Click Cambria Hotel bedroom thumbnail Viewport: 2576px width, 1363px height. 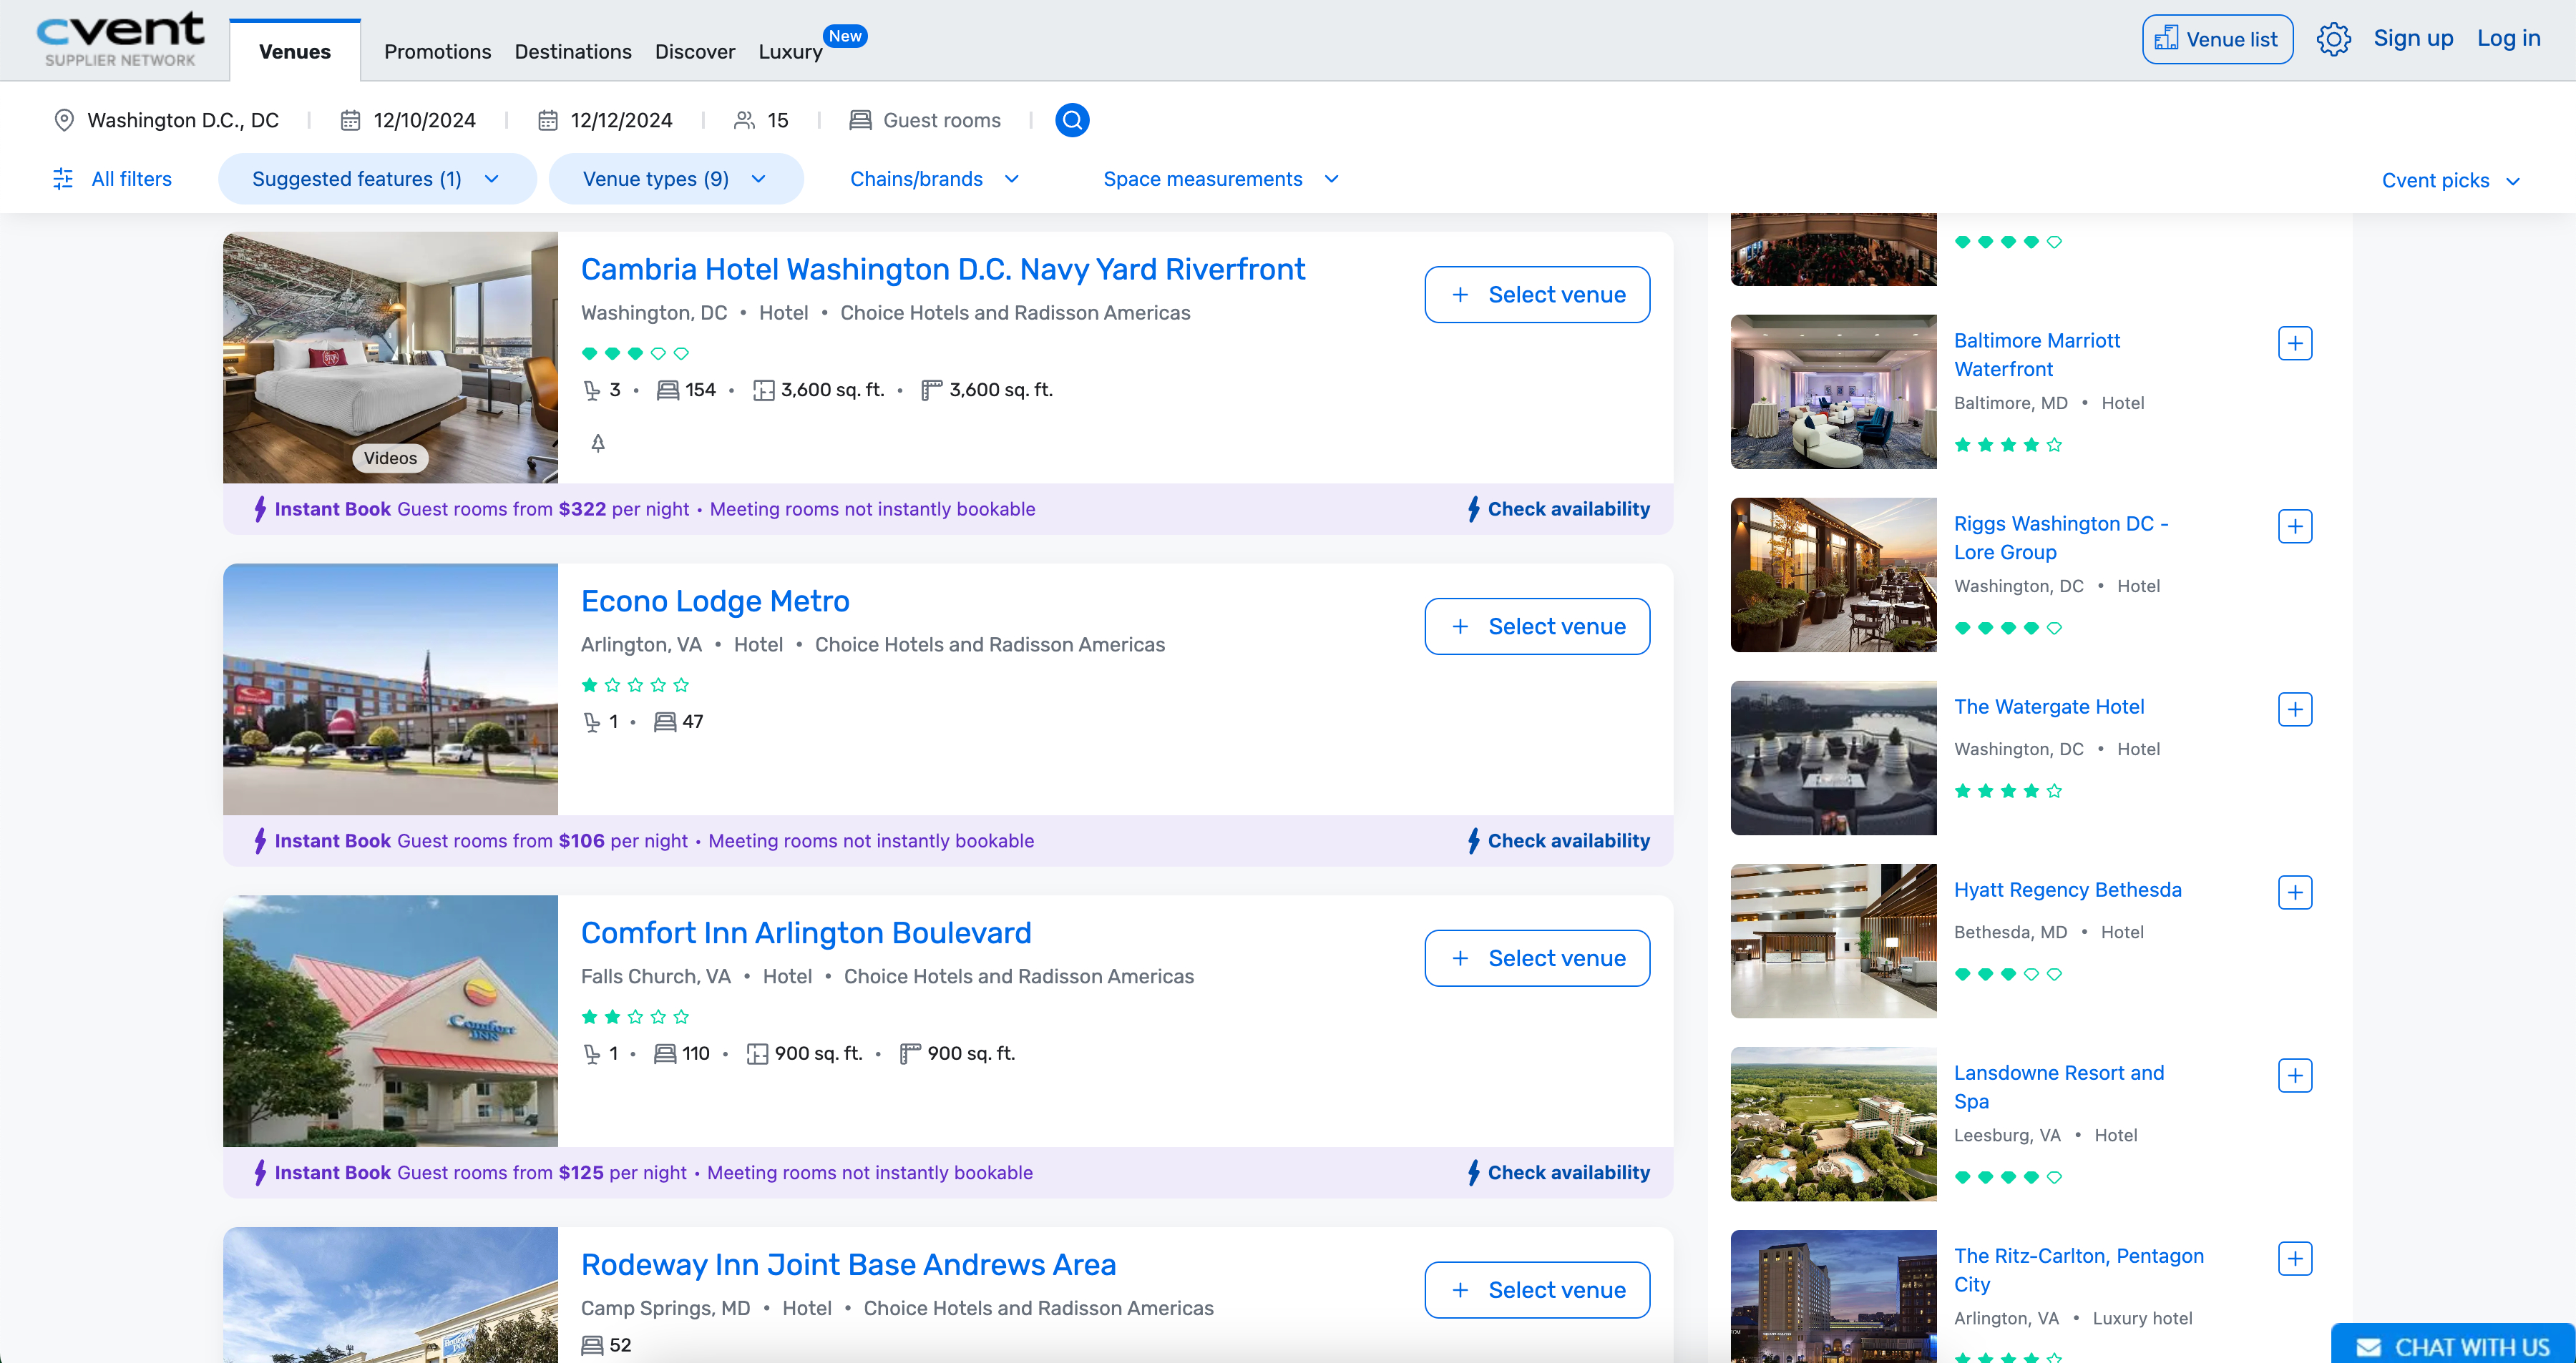tap(390, 358)
